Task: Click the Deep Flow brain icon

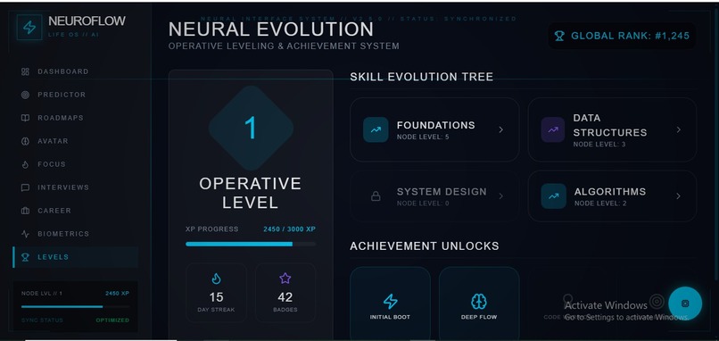Action: pyautogui.click(x=479, y=302)
